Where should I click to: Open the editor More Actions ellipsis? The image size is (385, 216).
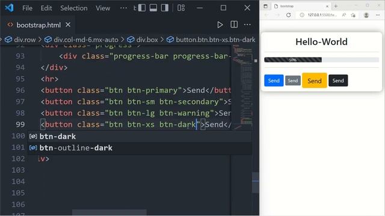point(247,25)
